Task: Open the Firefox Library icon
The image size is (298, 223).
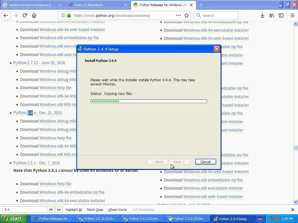Action: 272,15
